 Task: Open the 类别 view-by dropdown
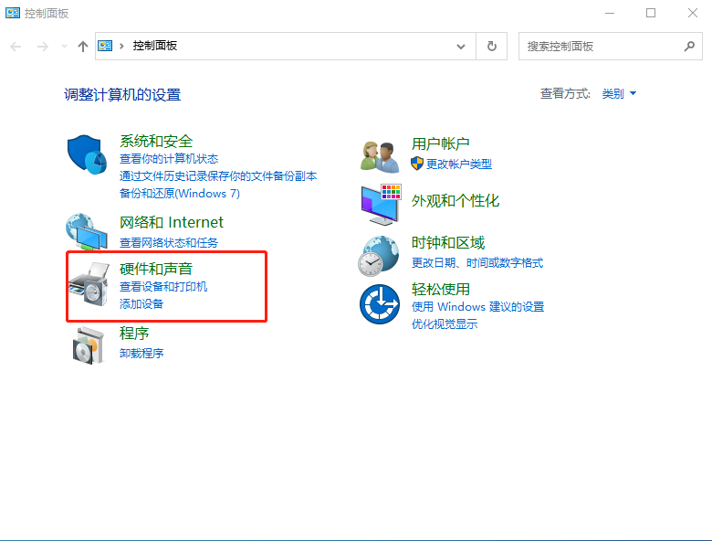pyautogui.click(x=619, y=93)
